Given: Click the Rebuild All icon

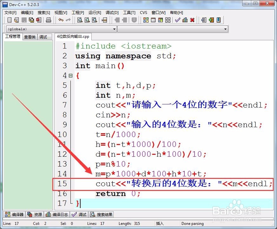Looking at the screenshot, I should pos(168,20).
